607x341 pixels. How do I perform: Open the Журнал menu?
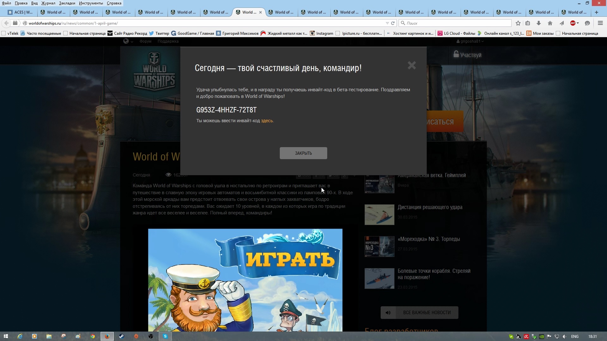(48, 3)
